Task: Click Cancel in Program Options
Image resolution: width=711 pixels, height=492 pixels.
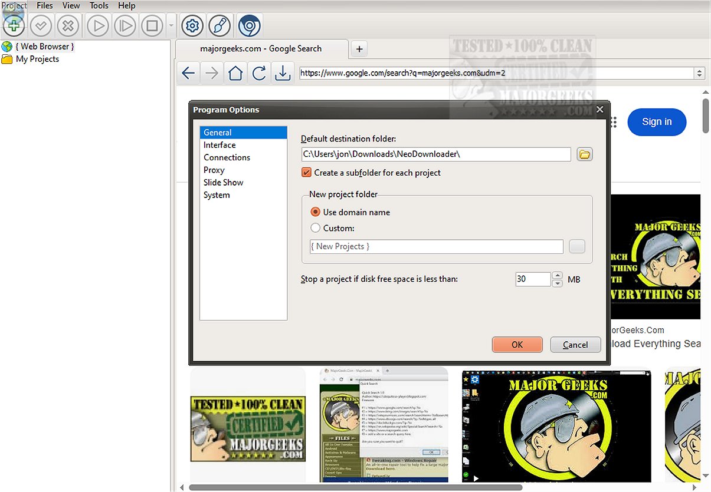Action: (x=575, y=345)
